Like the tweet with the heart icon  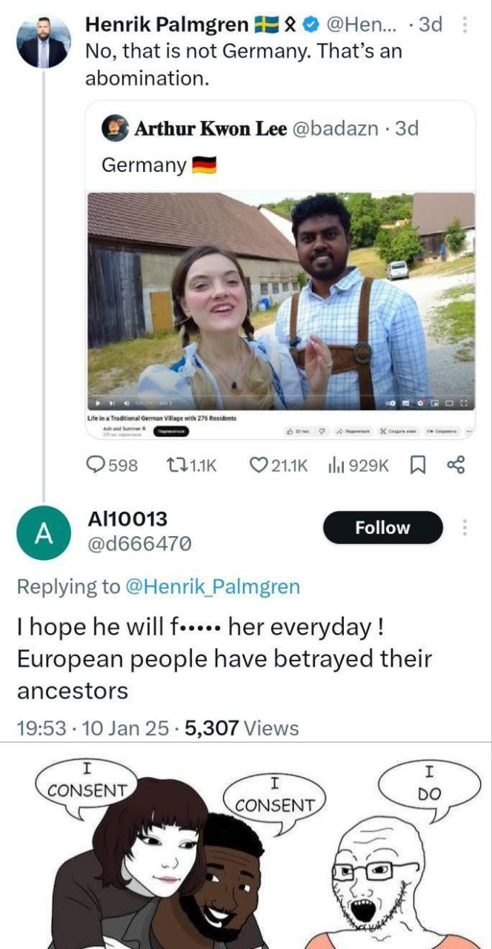tap(259, 465)
